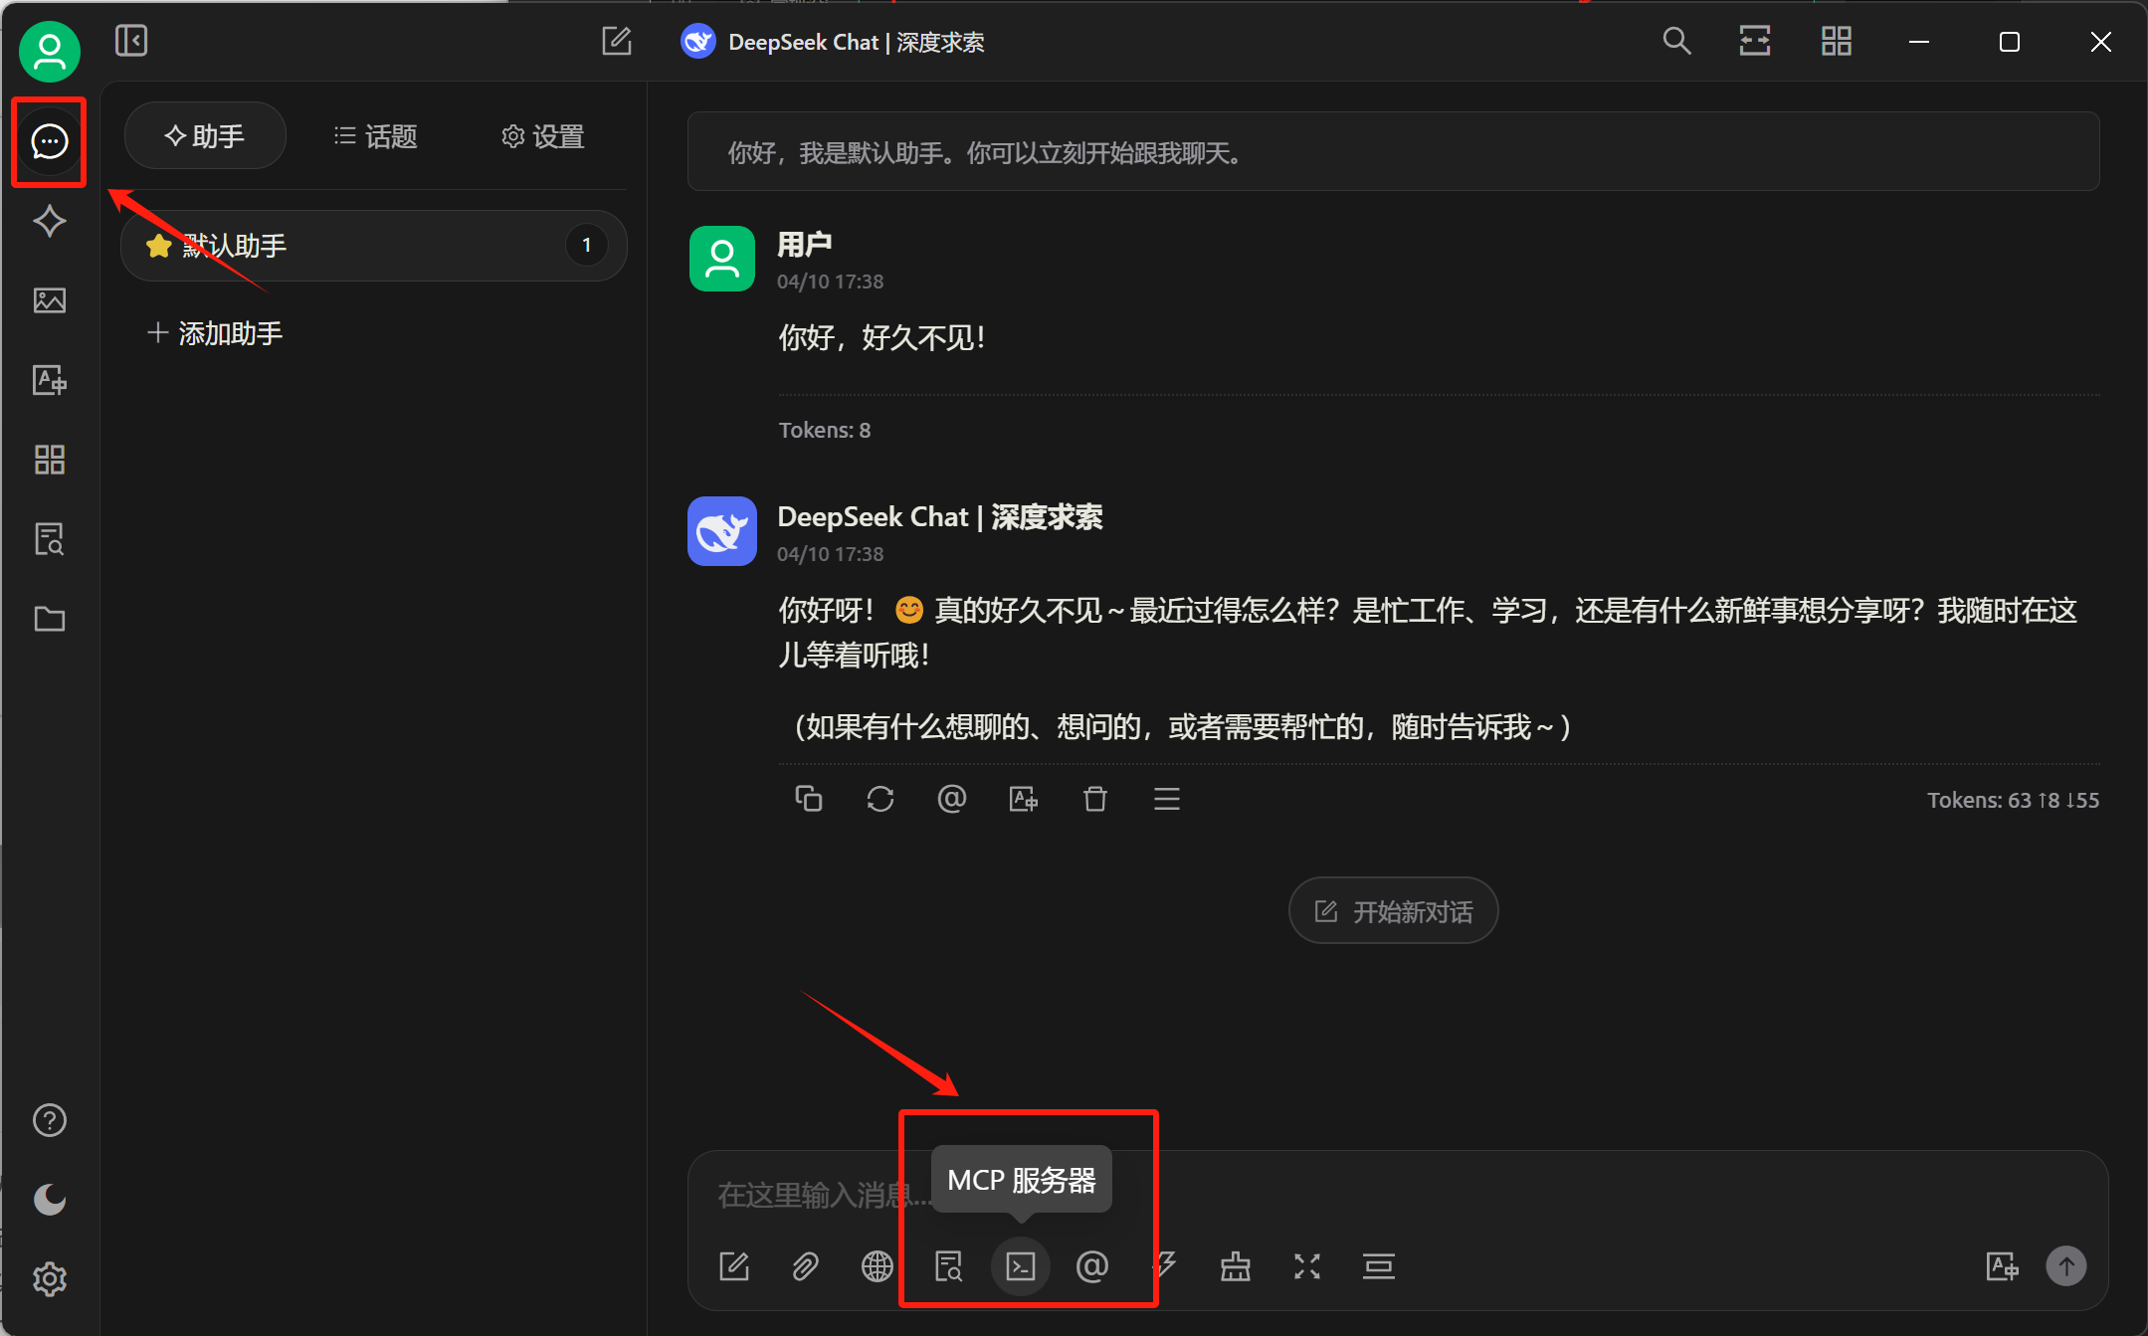
Task: Switch to the 话题 tab
Action: point(376,136)
